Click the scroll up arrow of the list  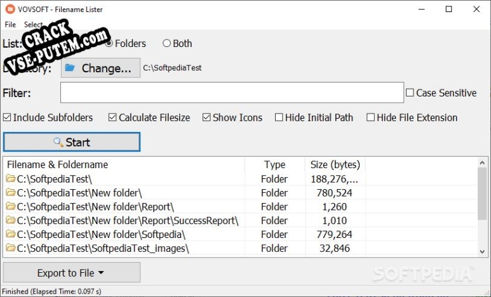[482, 162]
